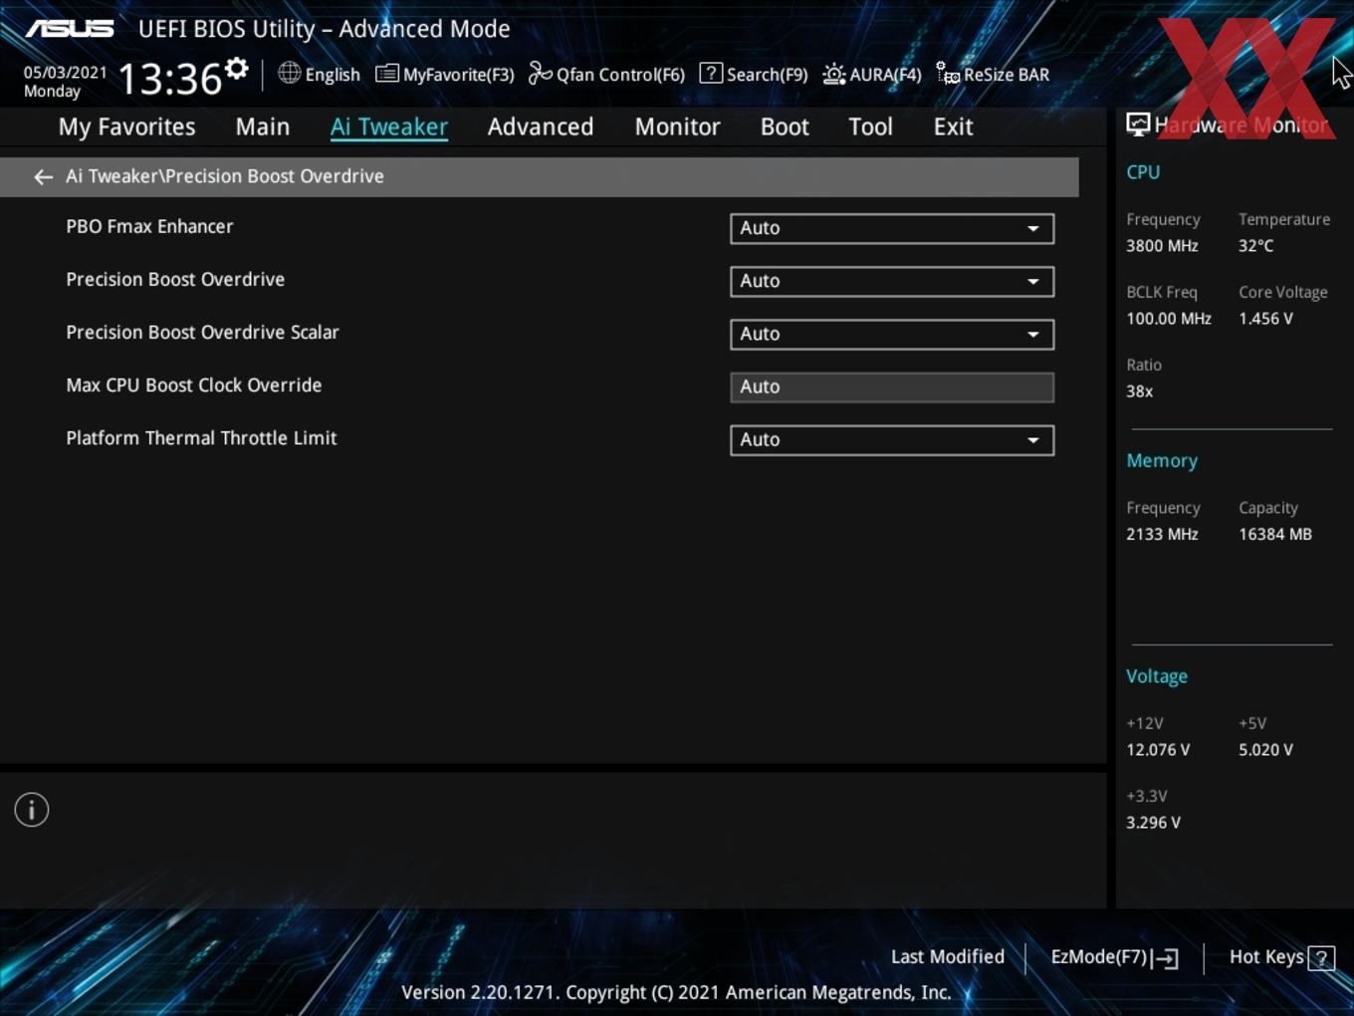Click +5V reading 5.020 V
The height and width of the screenshot is (1016, 1354).
click(1265, 750)
